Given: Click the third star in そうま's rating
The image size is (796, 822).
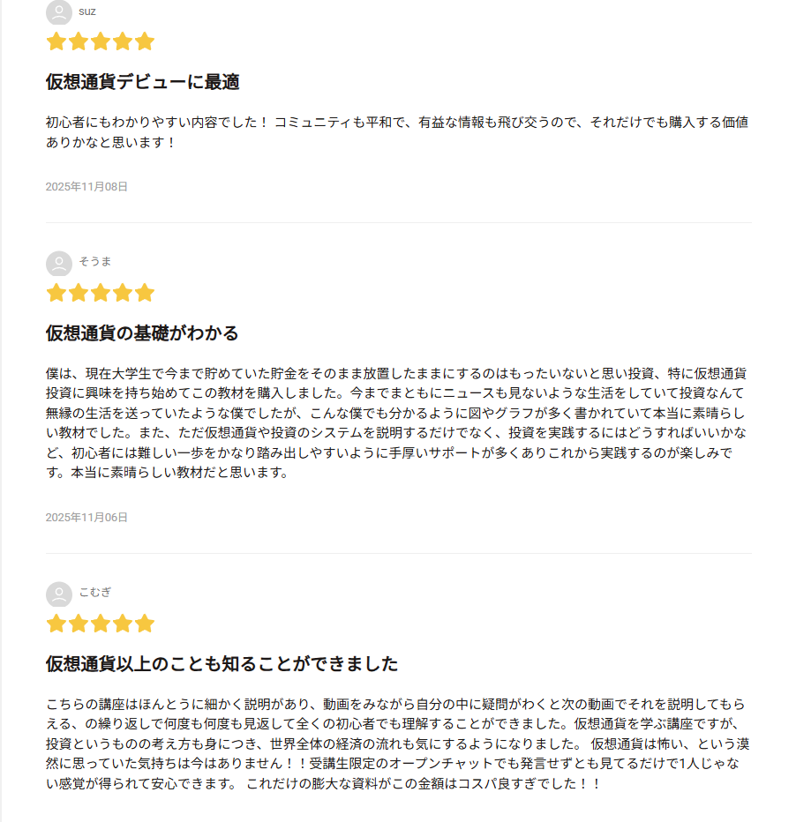Looking at the screenshot, I should click(x=101, y=293).
